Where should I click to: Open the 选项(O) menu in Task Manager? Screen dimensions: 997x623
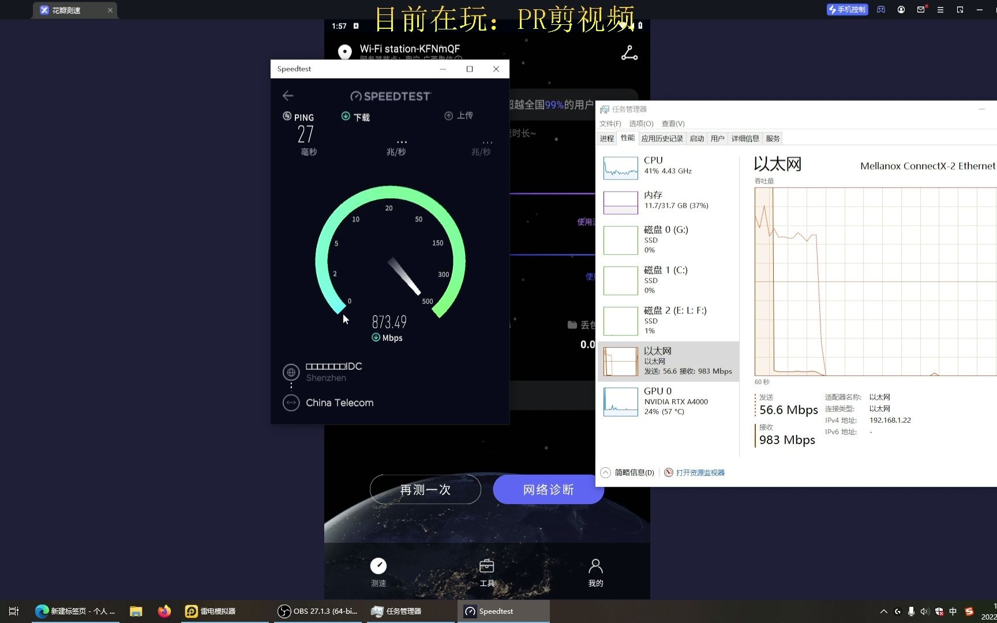[x=641, y=123]
